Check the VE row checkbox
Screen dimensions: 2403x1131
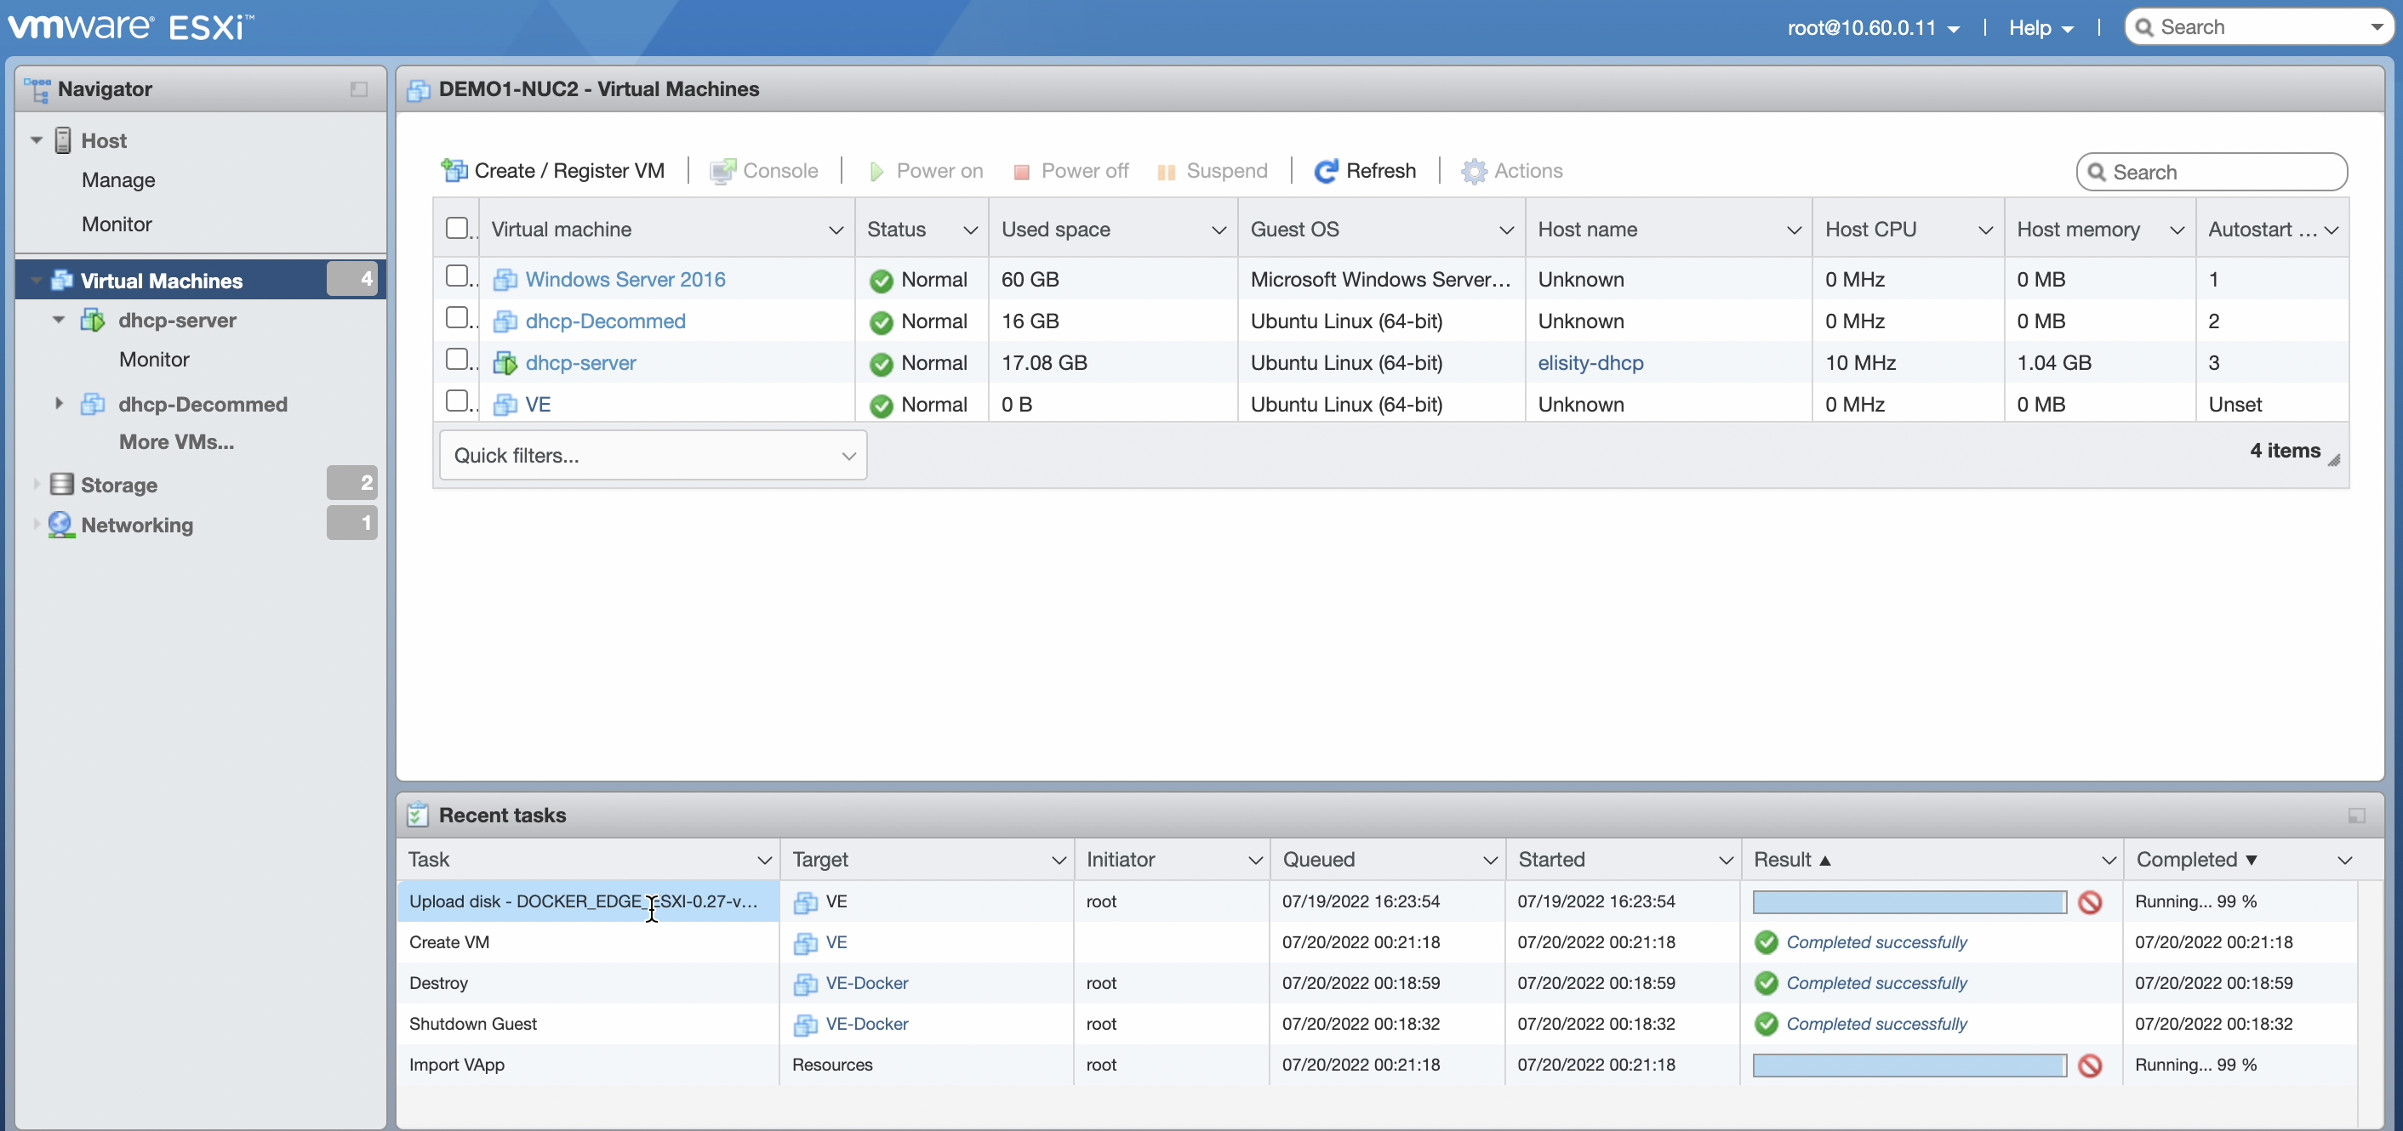click(457, 401)
